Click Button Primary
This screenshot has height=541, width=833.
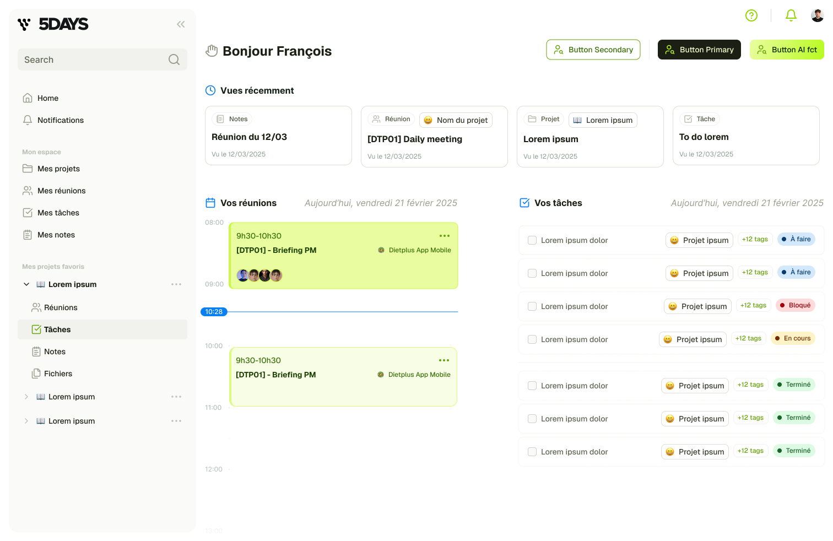(699, 50)
